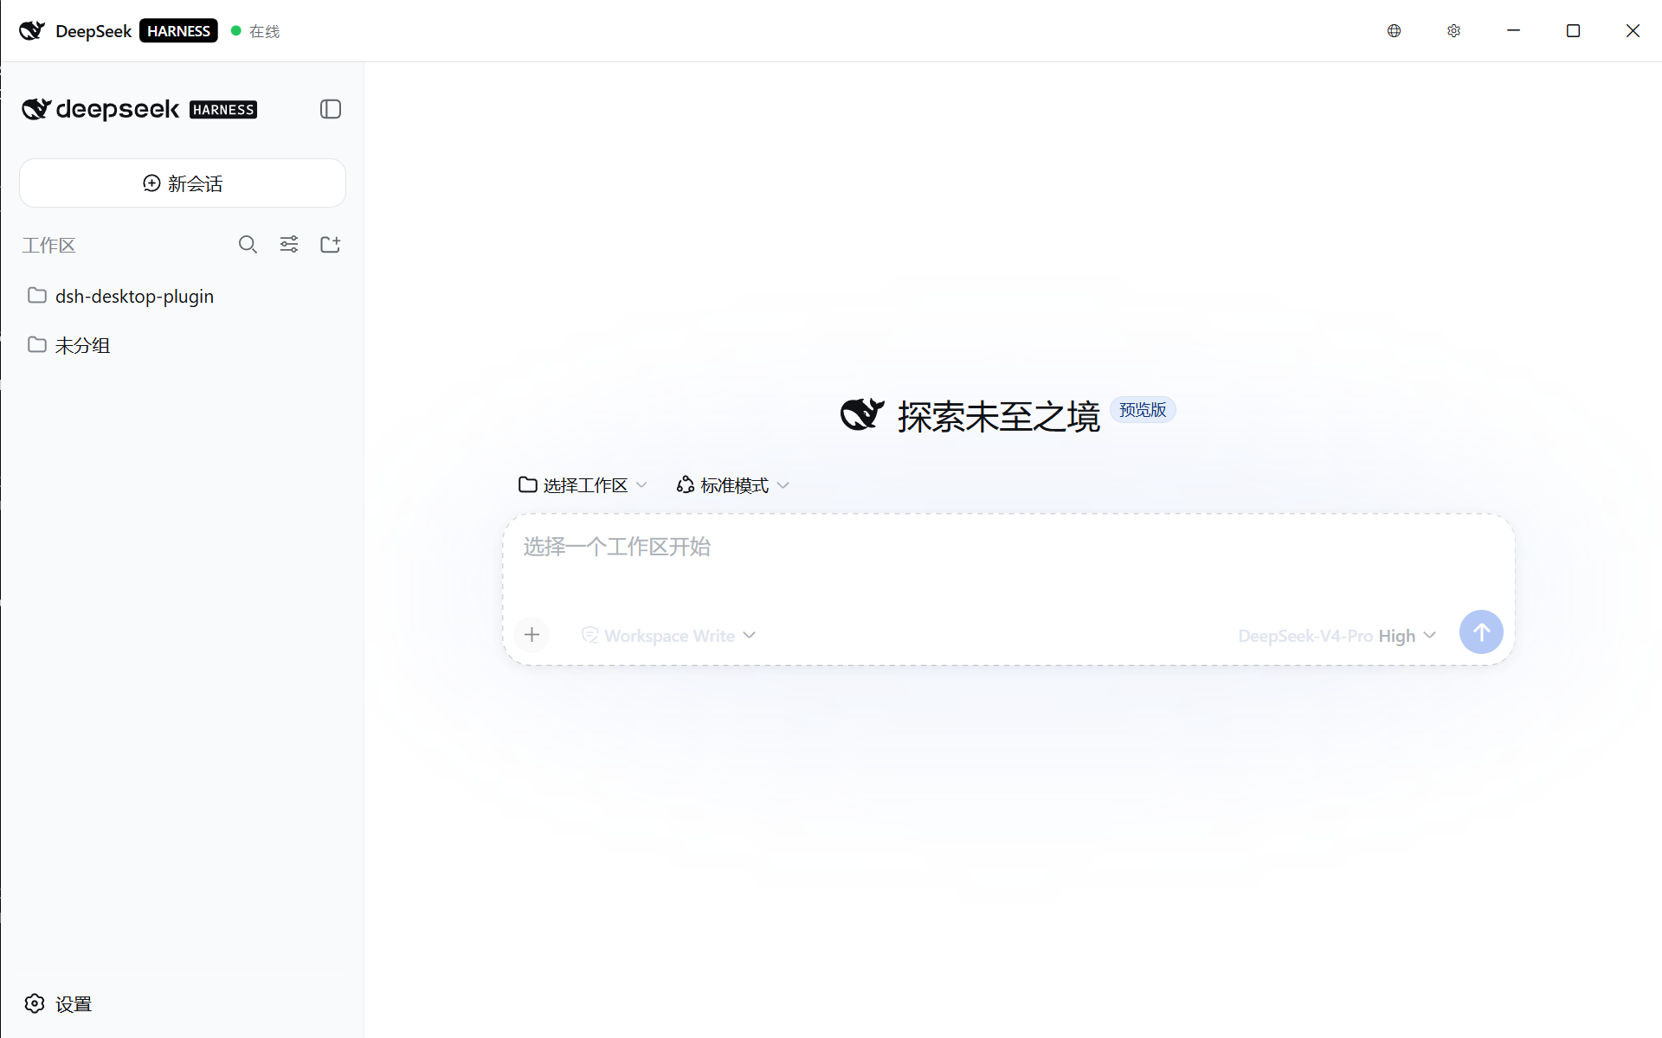Click the HARNESS badge in title bar
This screenshot has width=1662, height=1038.
pyautogui.click(x=178, y=31)
